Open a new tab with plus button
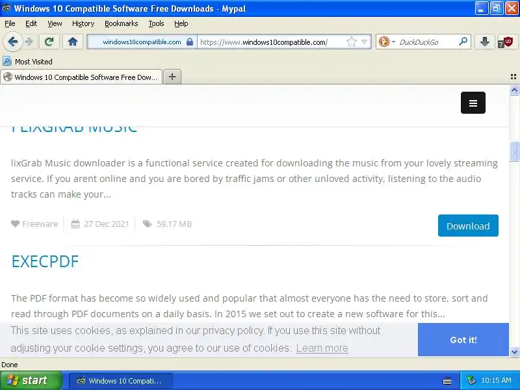 point(172,77)
